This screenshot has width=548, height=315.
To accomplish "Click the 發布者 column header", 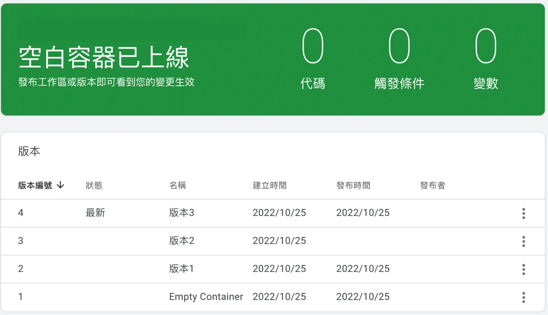I will [432, 185].
